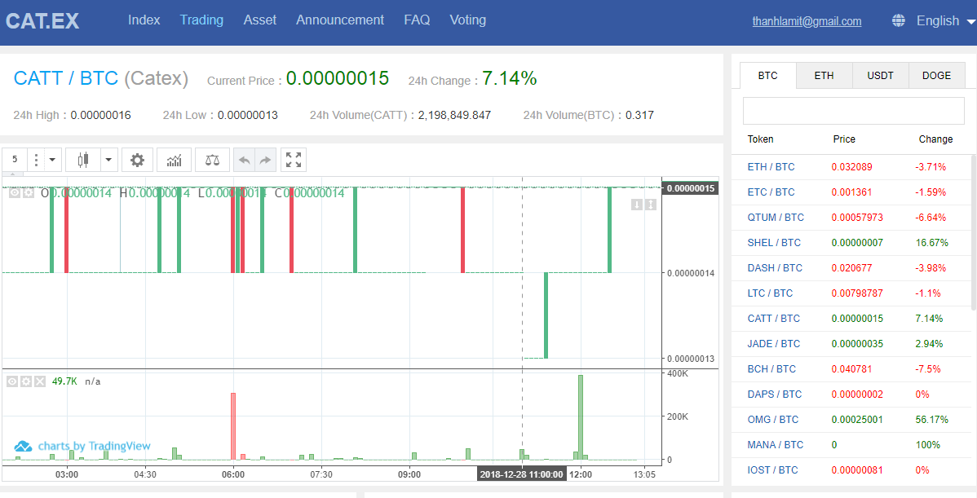The image size is (977, 498).
Task: Click the 49.7K volume value
Action: point(64,381)
